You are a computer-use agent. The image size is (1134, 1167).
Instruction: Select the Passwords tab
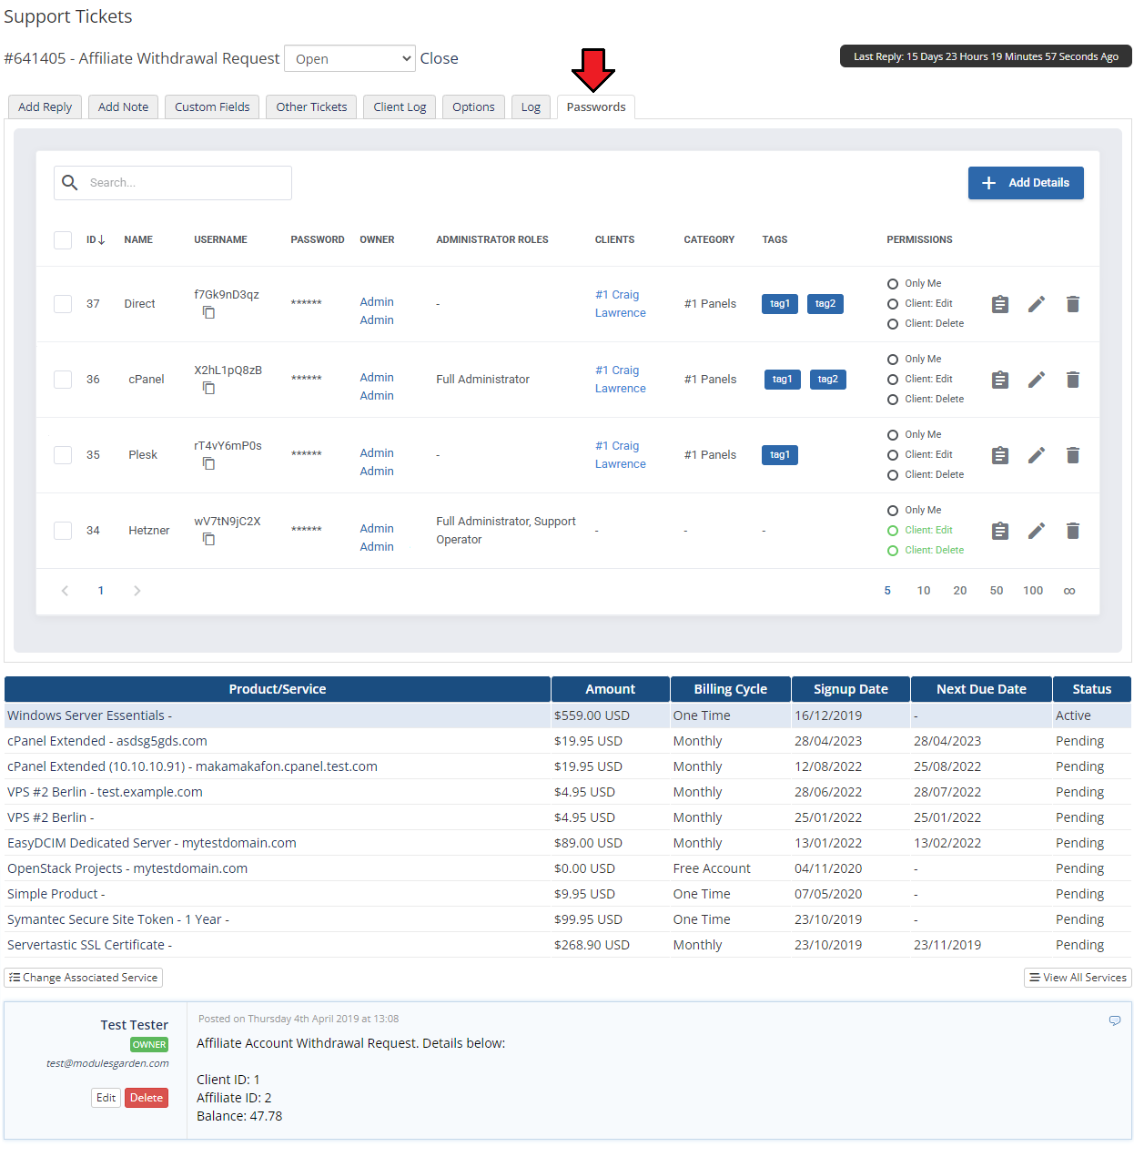click(596, 107)
